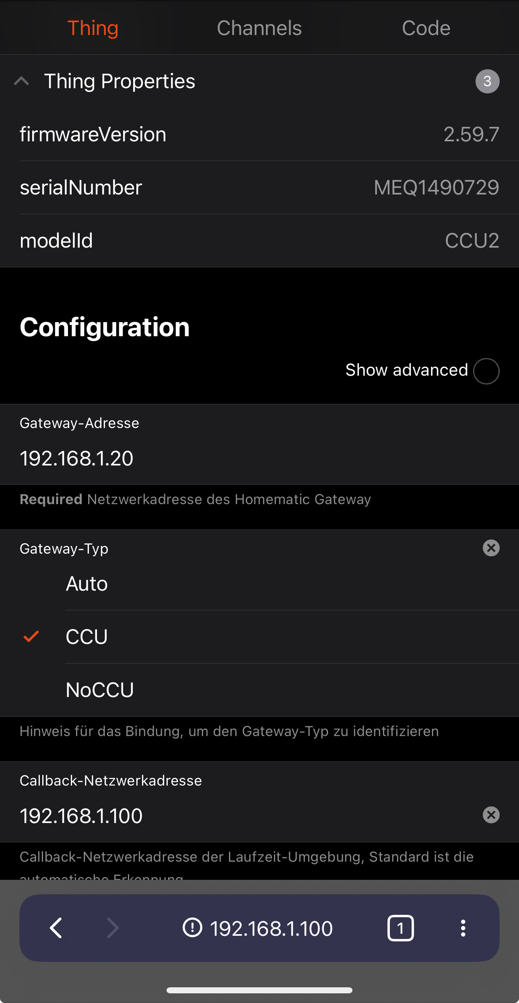Screen dimensions: 519x1003
Task: Switch to the Channels tab
Action: (x=259, y=28)
